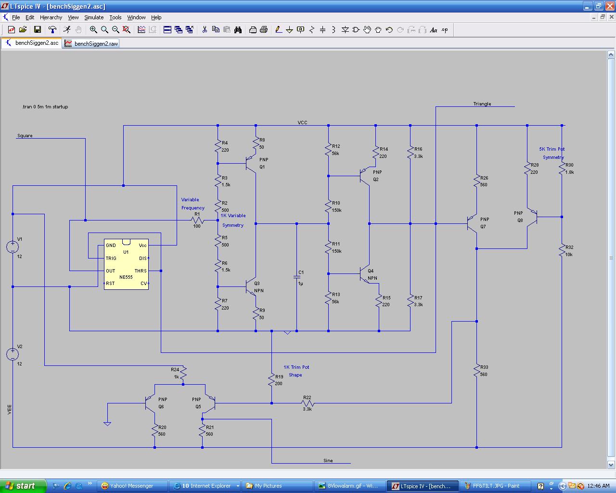Click the Undo arrow icon
The image size is (616, 493).
tap(389, 30)
